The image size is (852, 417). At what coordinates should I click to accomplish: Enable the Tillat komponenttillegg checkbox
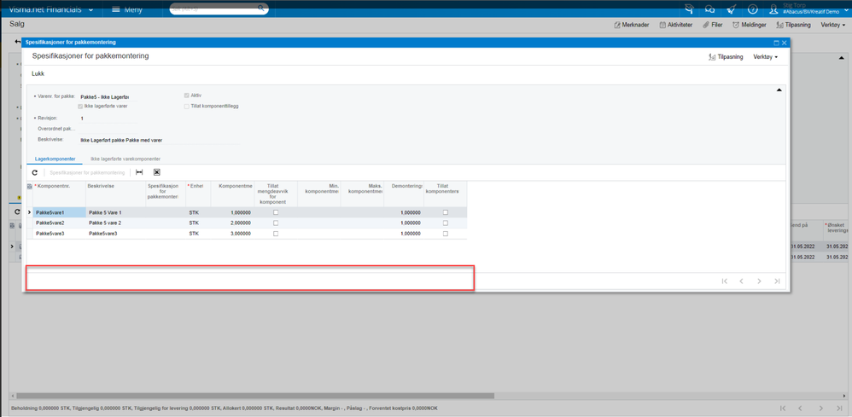[186, 107]
